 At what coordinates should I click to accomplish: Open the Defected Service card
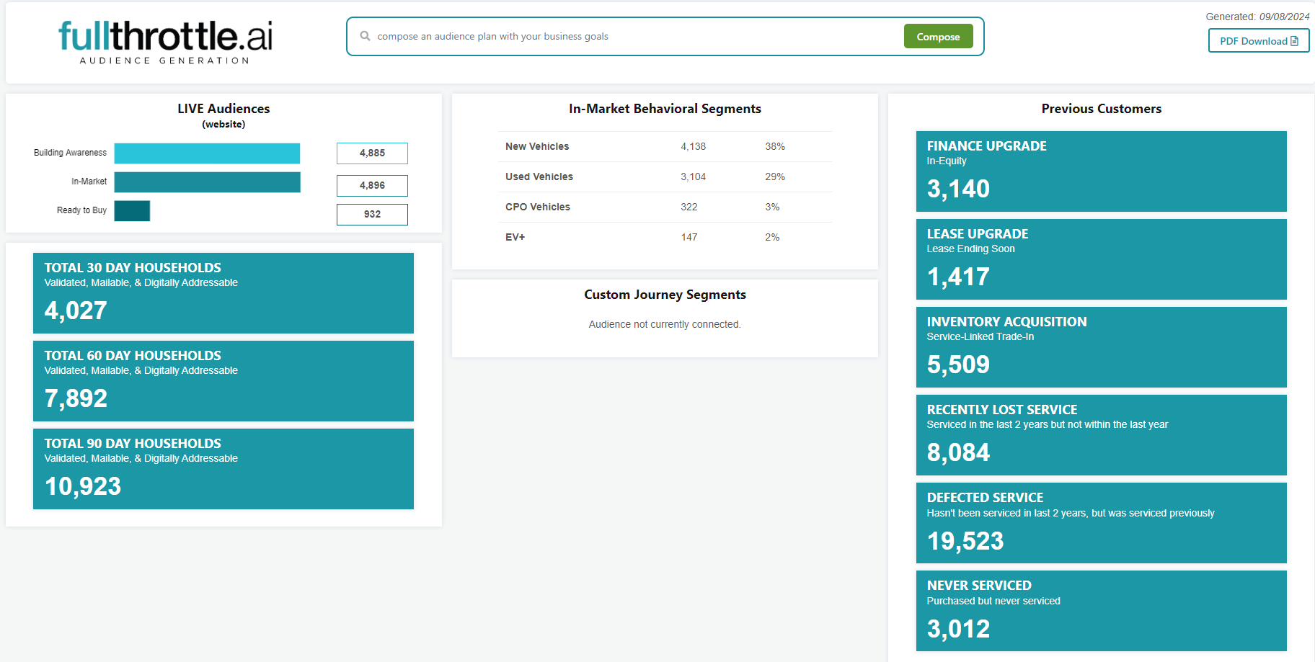[x=1101, y=523]
